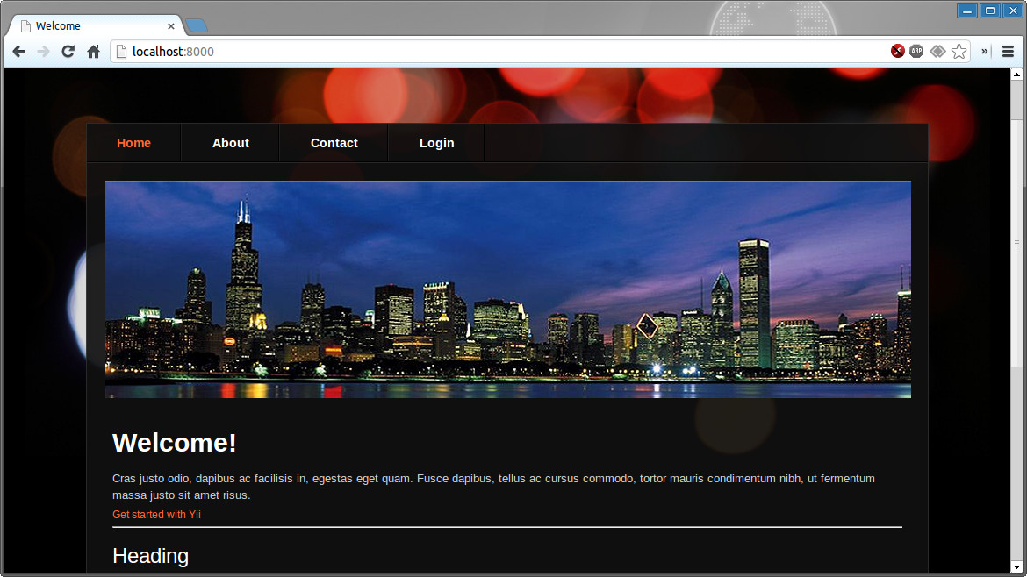1027x577 pixels.
Task: Open the Home navigation item
Action: pos(133,143)
